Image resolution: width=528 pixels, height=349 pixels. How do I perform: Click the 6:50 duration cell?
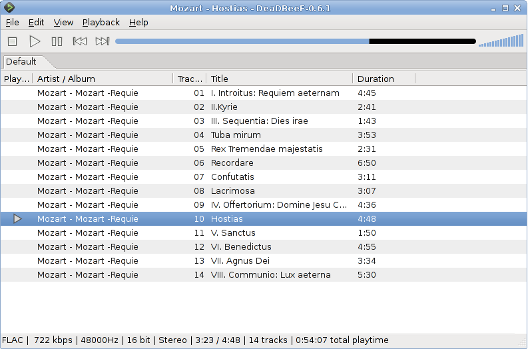(367, 163)
